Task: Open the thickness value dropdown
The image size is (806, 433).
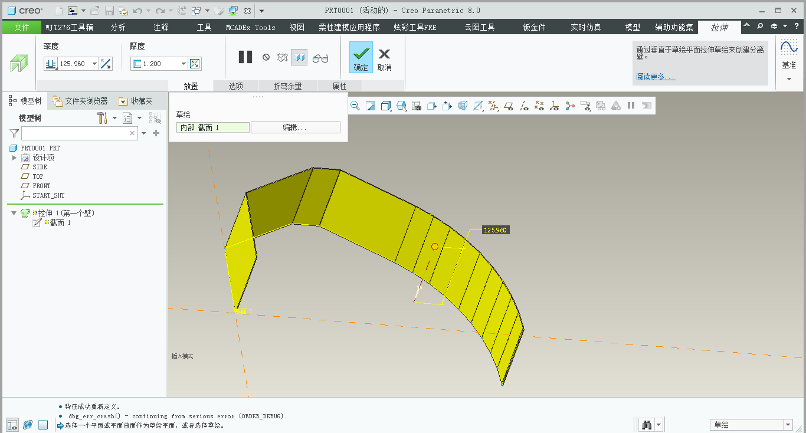Action: 184,64
